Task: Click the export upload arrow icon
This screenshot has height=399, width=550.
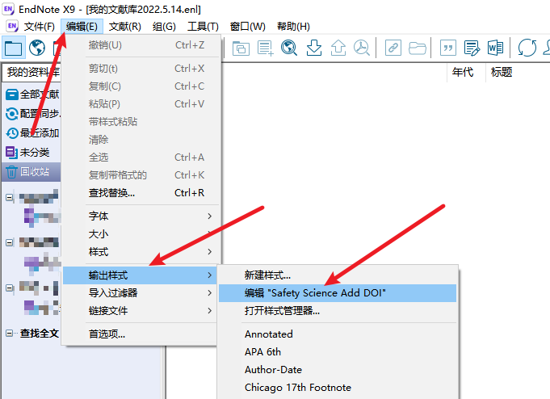Action: pos(338,48)
